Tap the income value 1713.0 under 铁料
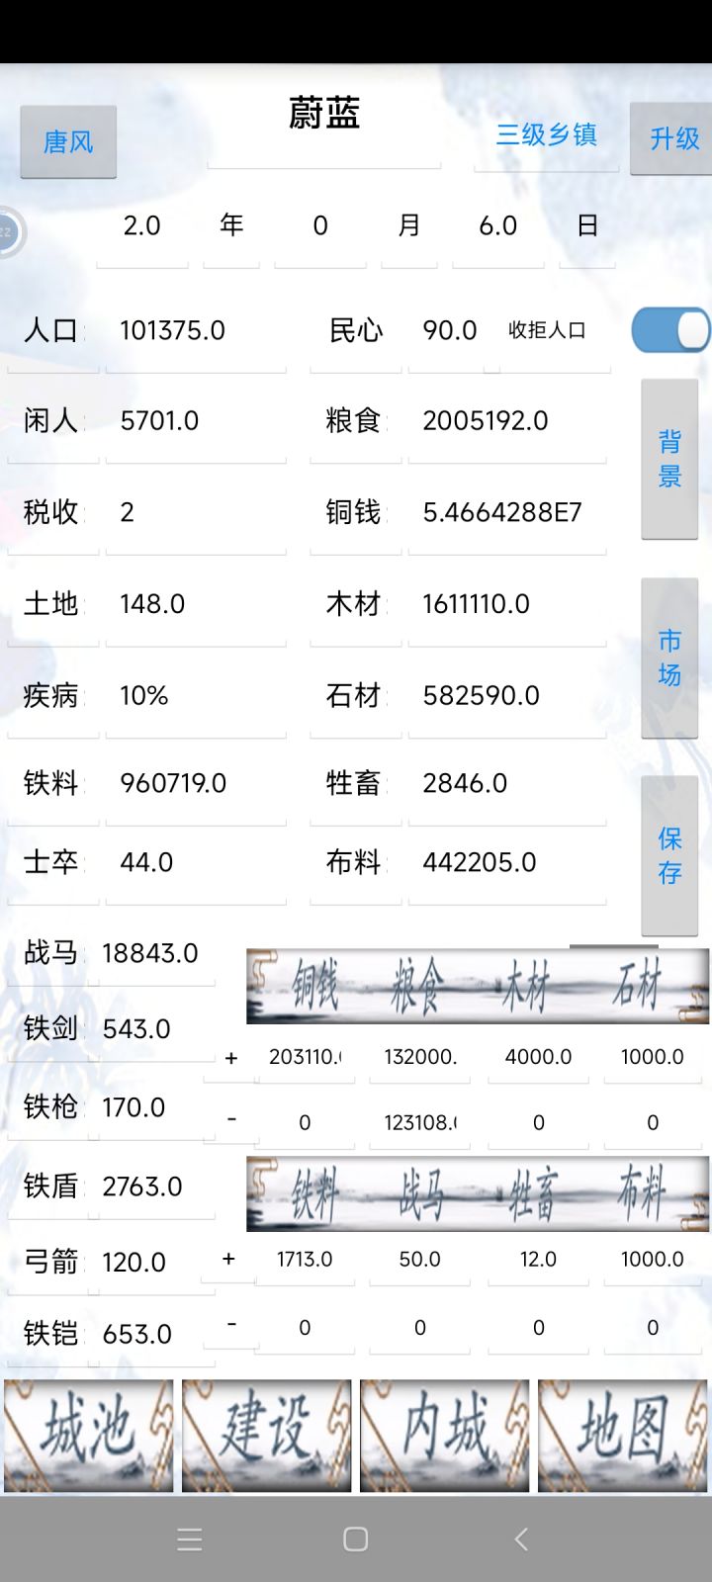712x1582 pixels. pos(305,1260)
